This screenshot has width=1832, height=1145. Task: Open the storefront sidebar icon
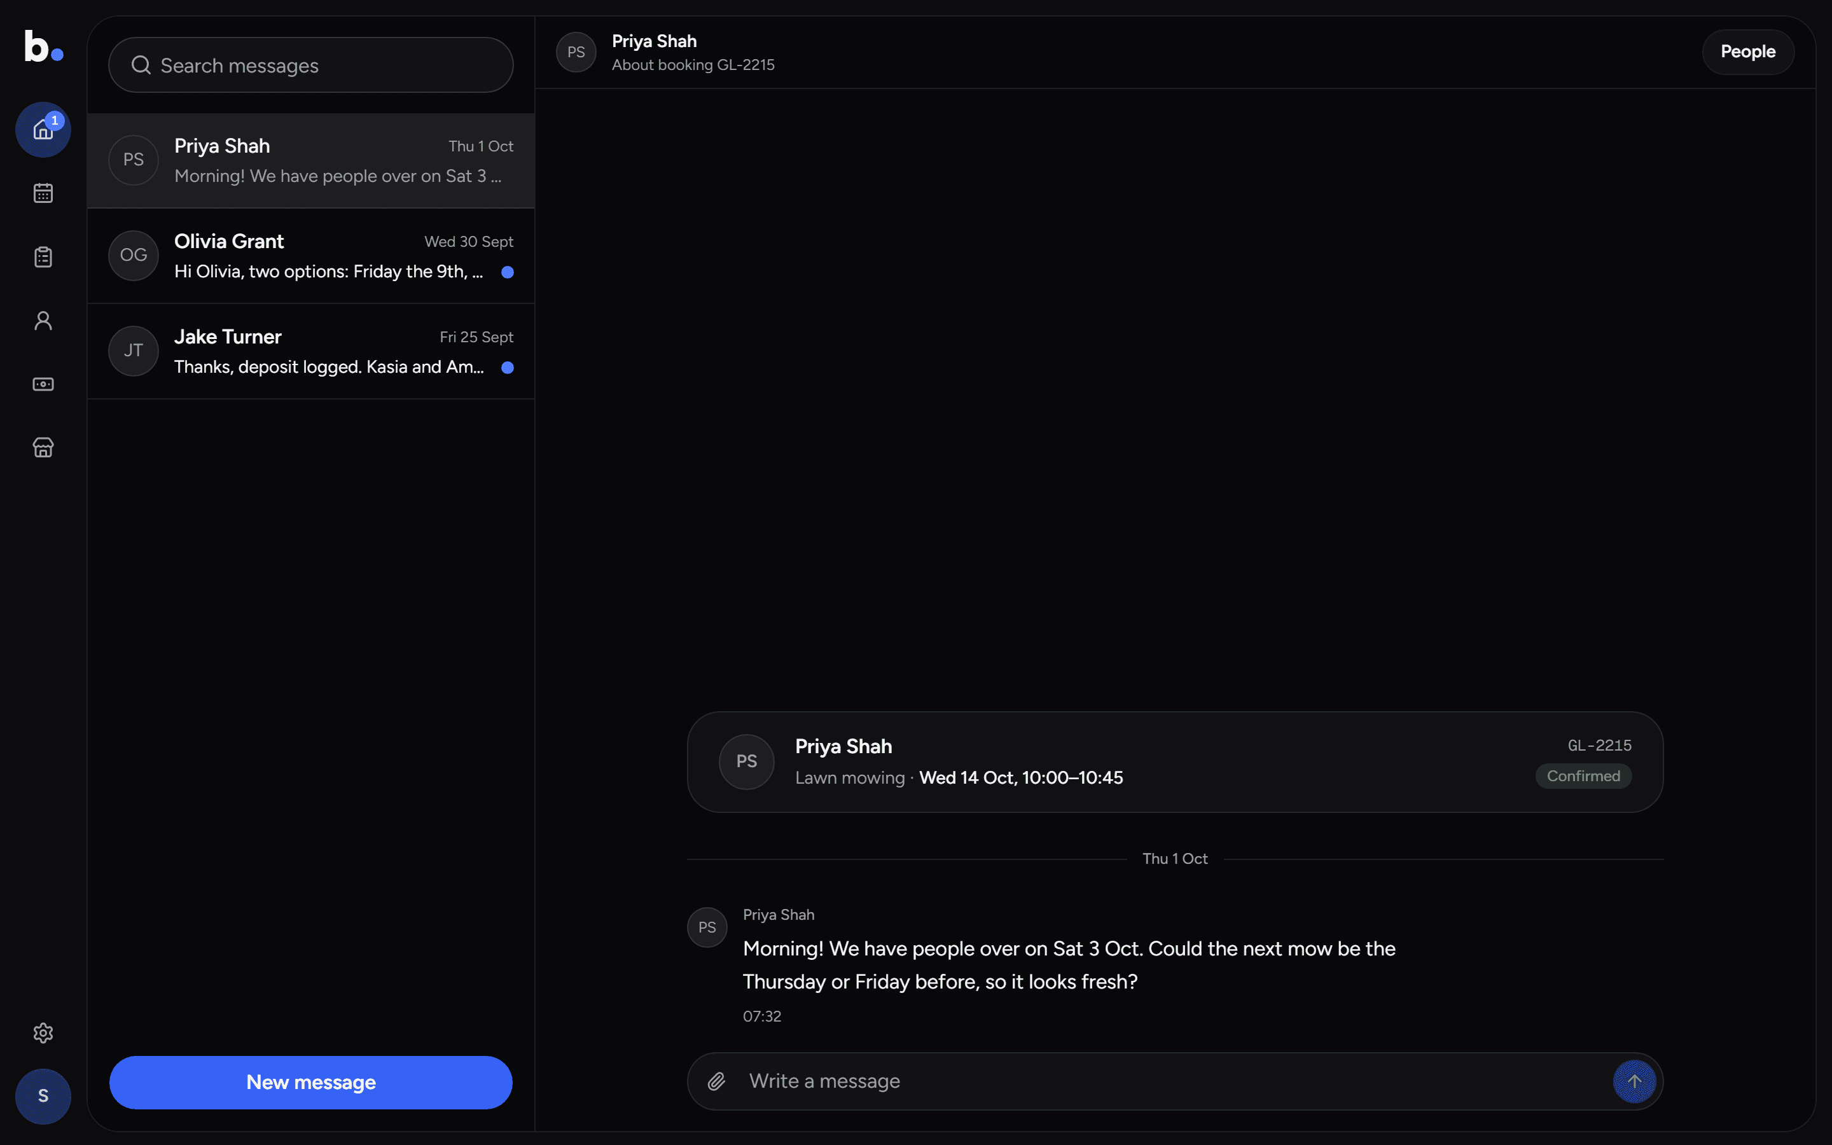coord(43,448)
